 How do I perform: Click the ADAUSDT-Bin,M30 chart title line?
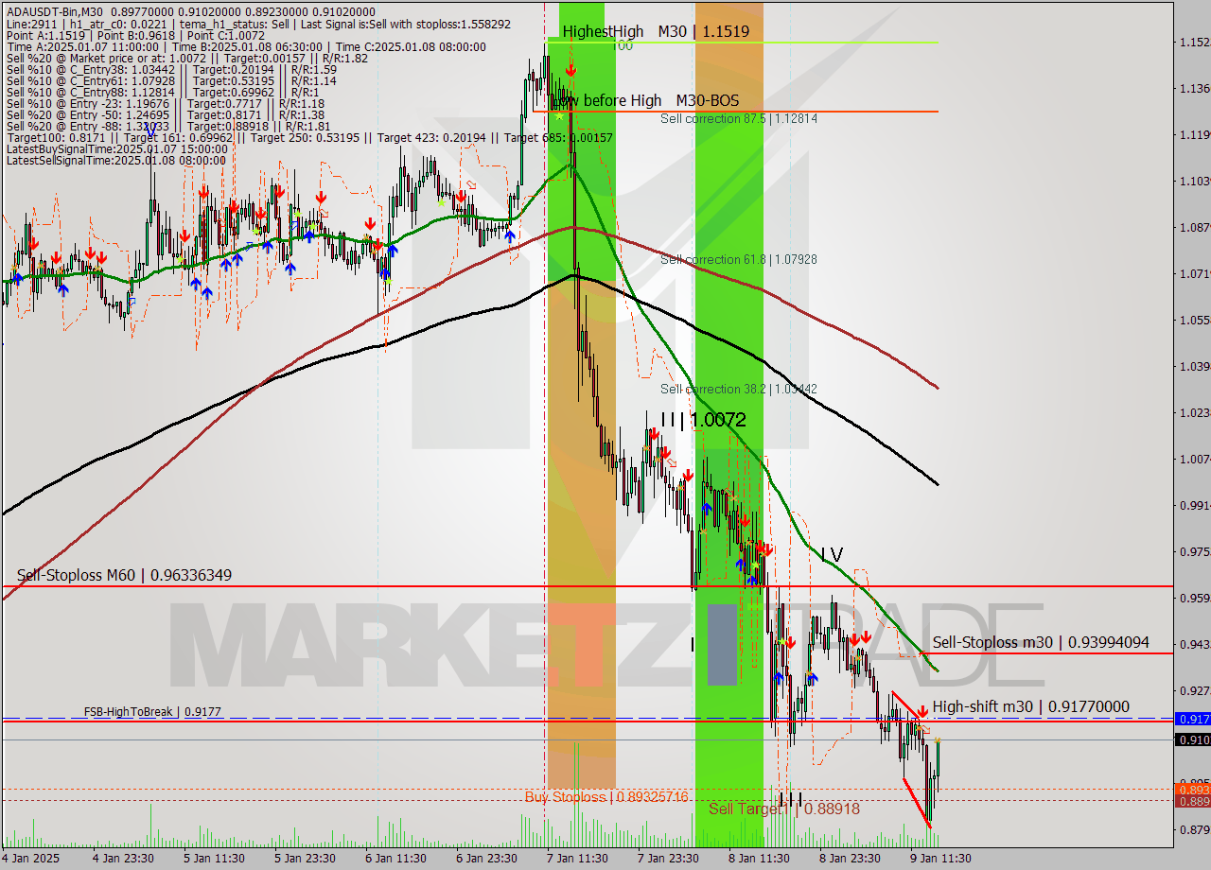tap(190, 12)
